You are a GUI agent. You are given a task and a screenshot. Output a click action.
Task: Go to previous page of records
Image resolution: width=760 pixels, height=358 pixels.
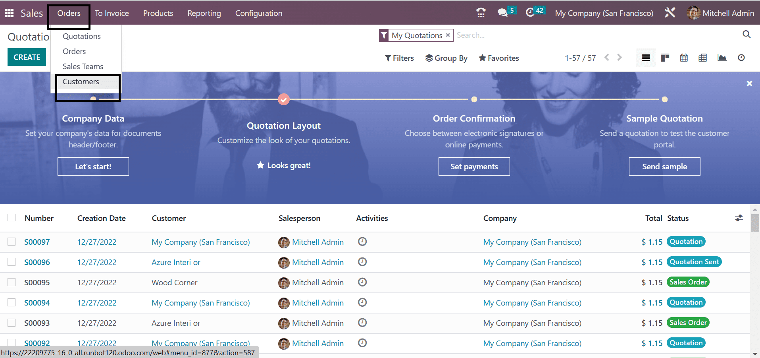click(606, 58)
